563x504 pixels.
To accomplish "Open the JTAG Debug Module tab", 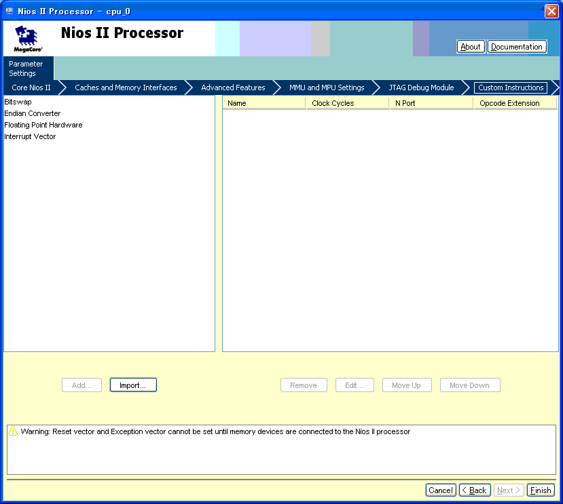I will coord(421,88).
